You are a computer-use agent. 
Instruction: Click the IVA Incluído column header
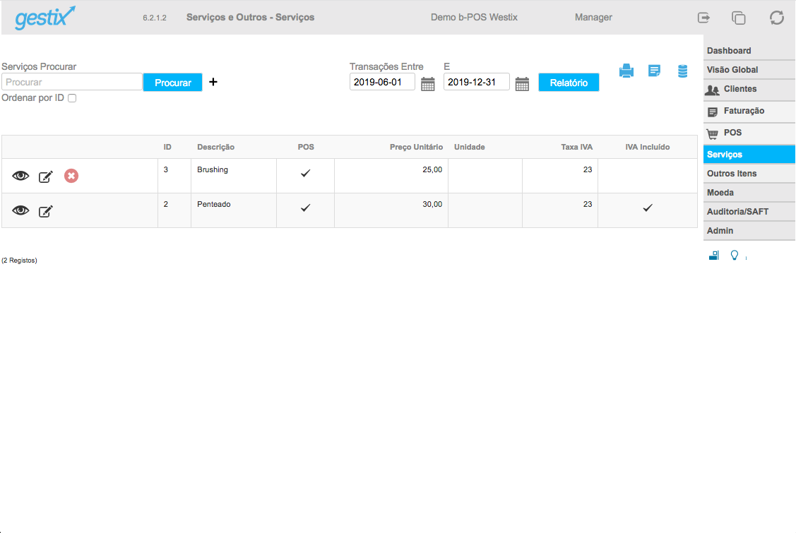(x=647, y=147)
